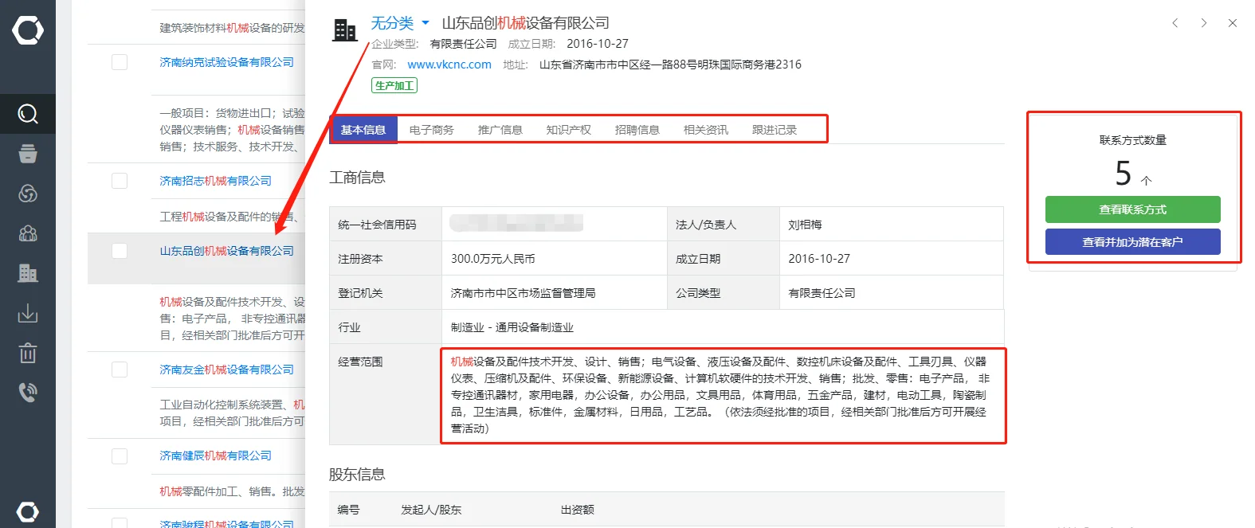This screenshot has height=528, width=1255.
Task: Click the 2016-10-27 date in table
Action: tap(819, 259)
